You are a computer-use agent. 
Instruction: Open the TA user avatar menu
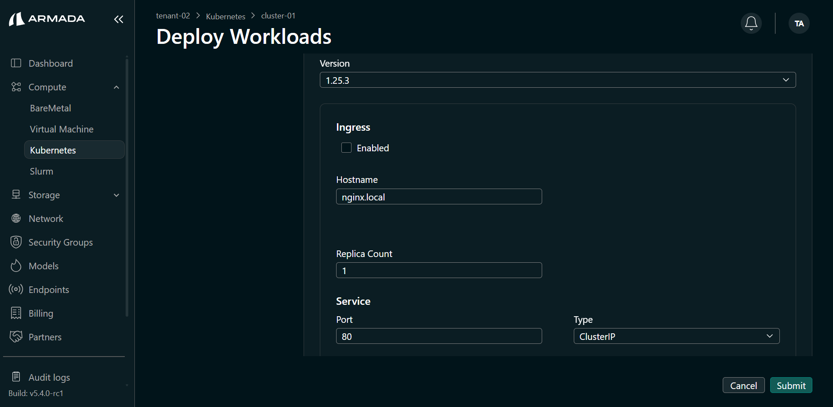[x=799, y=23]
